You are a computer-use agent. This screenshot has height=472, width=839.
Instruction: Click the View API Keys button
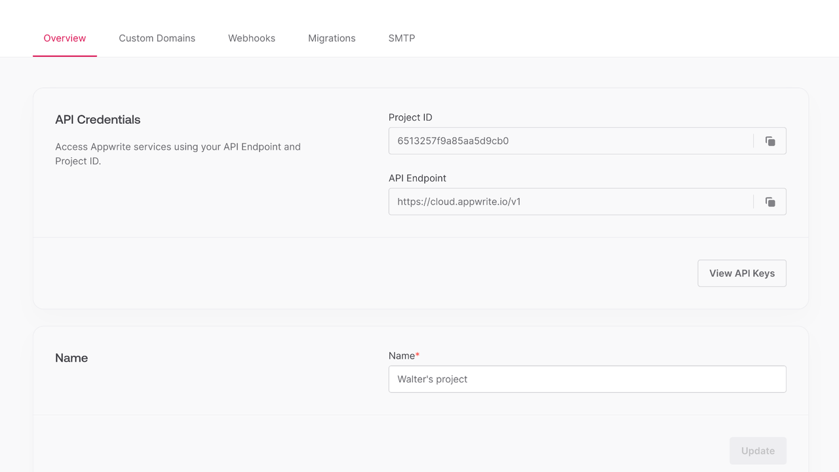click(x=742, y=273)
